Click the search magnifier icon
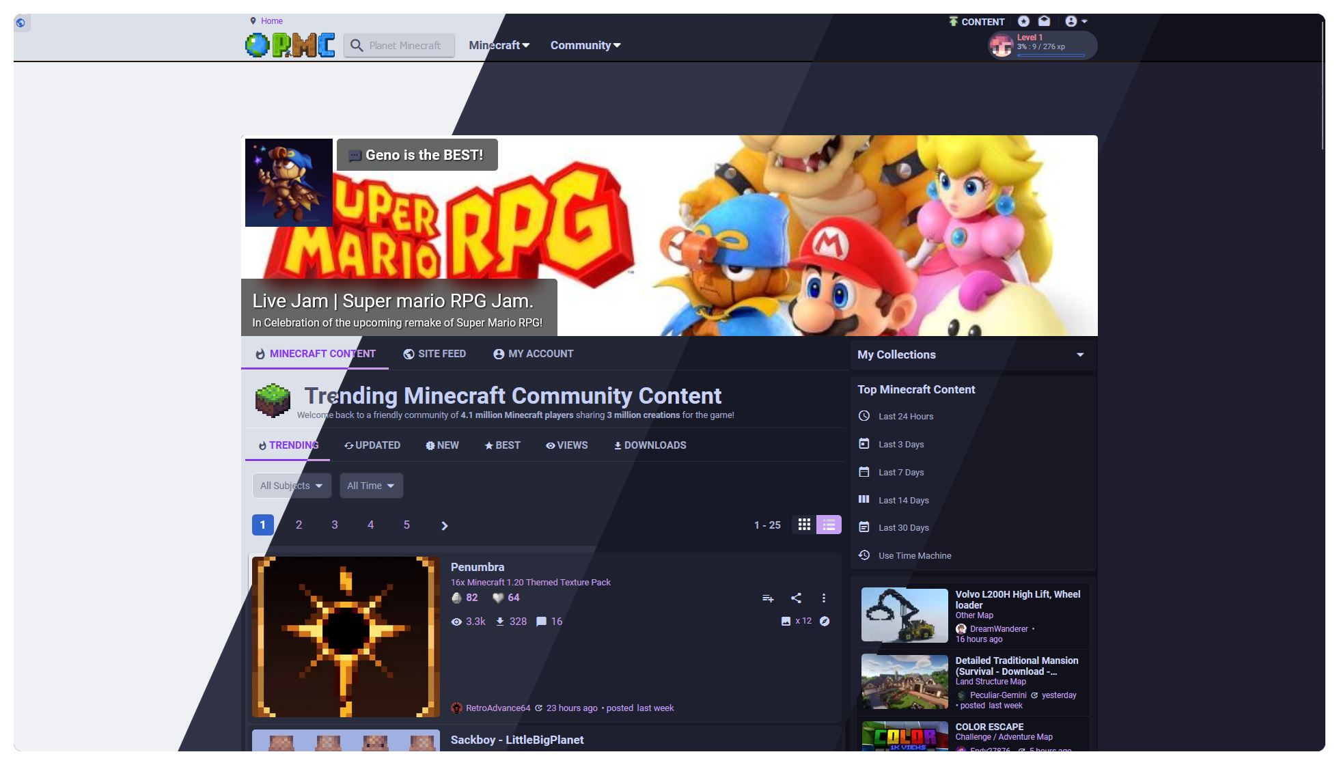This screenshot has width=1339, height=765. coord(356,46)
